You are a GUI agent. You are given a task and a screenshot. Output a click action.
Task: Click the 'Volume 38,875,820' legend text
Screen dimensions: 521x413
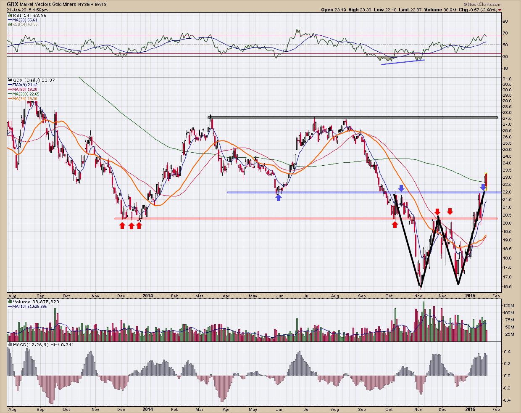(x=36, y=302)
